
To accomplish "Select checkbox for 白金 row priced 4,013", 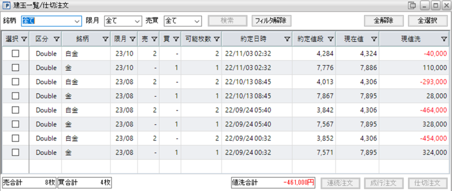I will pyautogui.click(x=15, y=82).
